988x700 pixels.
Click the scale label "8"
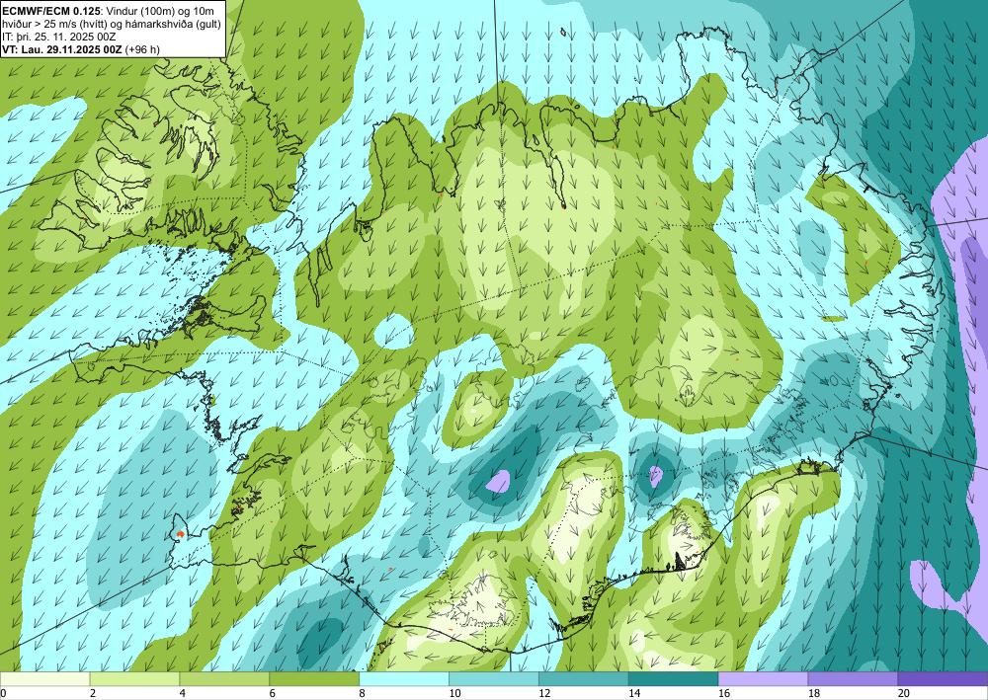[362, 693]
